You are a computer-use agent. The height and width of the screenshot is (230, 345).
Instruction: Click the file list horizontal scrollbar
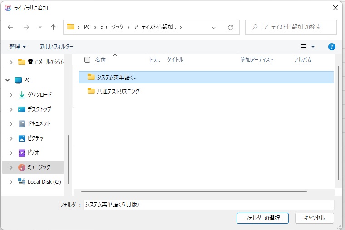click(194, 192)
